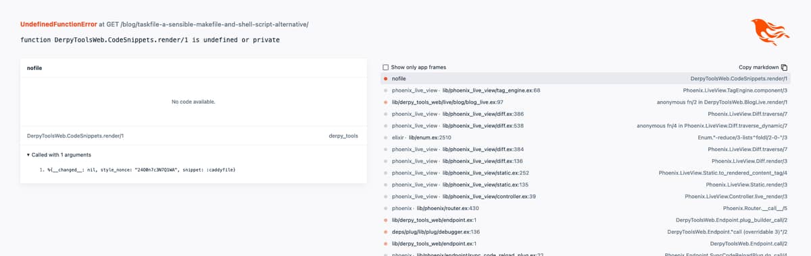The height and width of the screenshot is (256, 811).
Task: Click anonymous fn/4 in Diff.traverse_dynamic/7
Action: point(713,125)
